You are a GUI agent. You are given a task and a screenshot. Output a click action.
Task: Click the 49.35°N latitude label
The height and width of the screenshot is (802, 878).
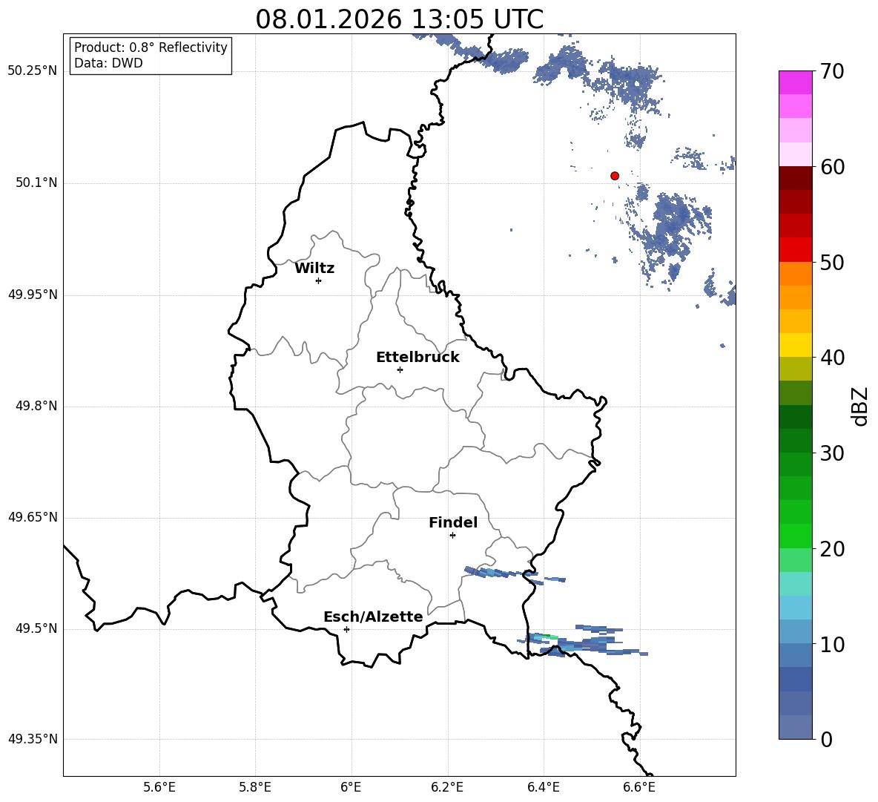(33, 739)
